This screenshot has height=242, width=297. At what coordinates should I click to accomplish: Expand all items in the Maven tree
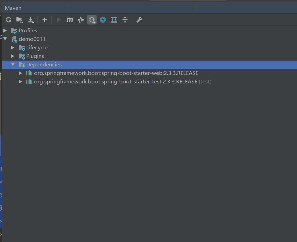114,19
